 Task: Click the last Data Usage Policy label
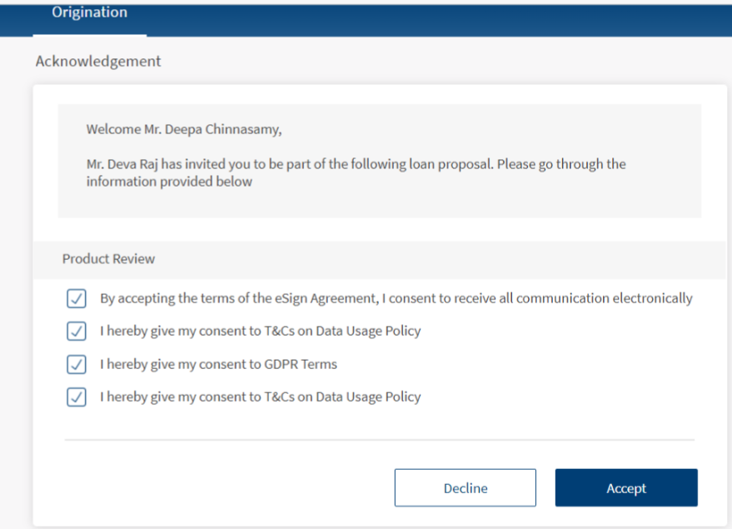click(260, 397)
